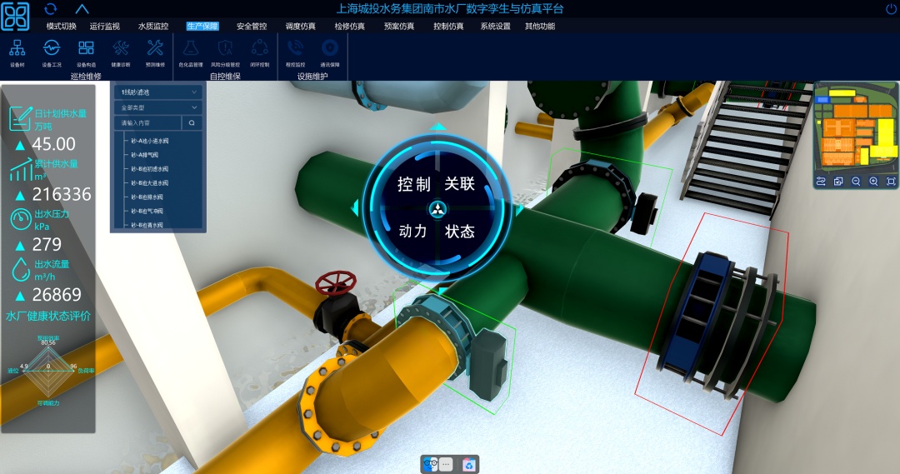Click the search icon in device panel
900x474 pixels.
192,122
